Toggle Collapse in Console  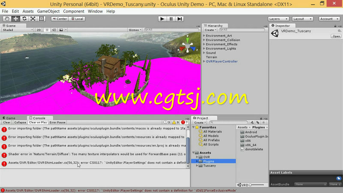(x=20, y=122)
